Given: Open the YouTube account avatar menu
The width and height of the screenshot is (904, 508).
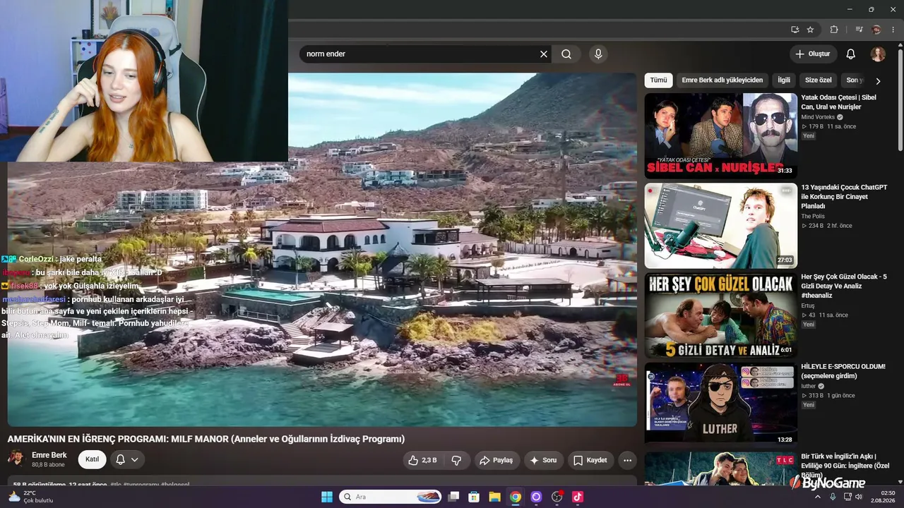Looking at the screenshot, I should point(878,54).
